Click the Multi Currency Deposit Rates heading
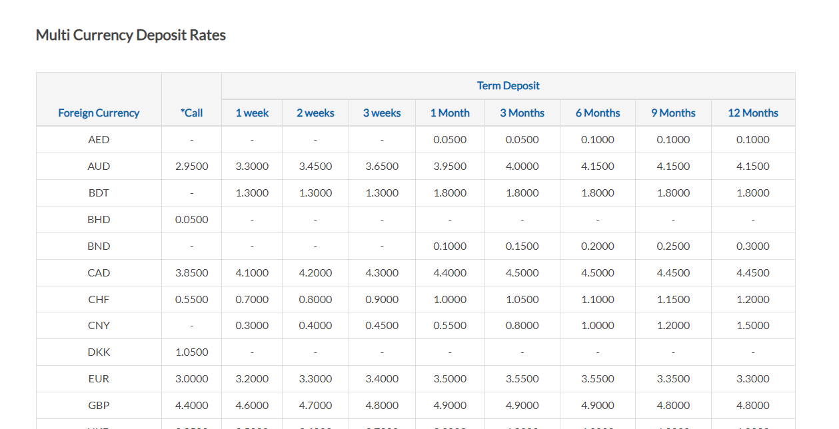839x429 pixels. tap(131, 35)
